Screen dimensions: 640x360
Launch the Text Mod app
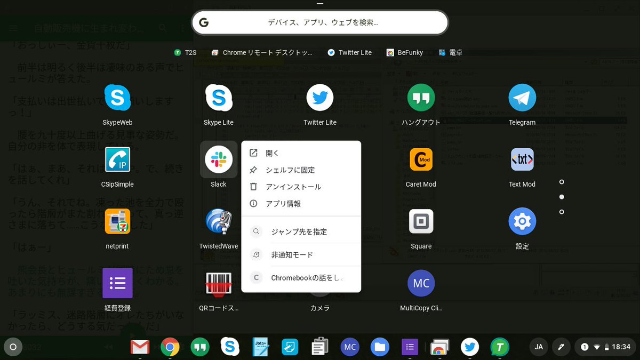pos(522,159)
